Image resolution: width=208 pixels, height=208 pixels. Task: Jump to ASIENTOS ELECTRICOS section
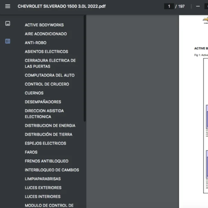tap(46, 52)
